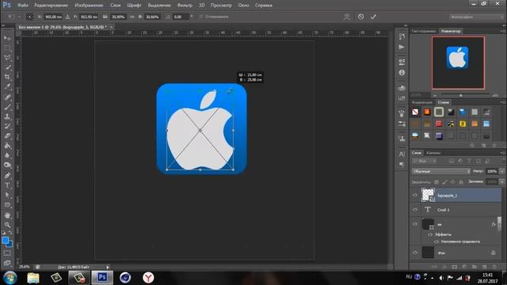This screenshot has height=285, width=507.
Task: Select the Pen tool
Action: click(7, 176)
